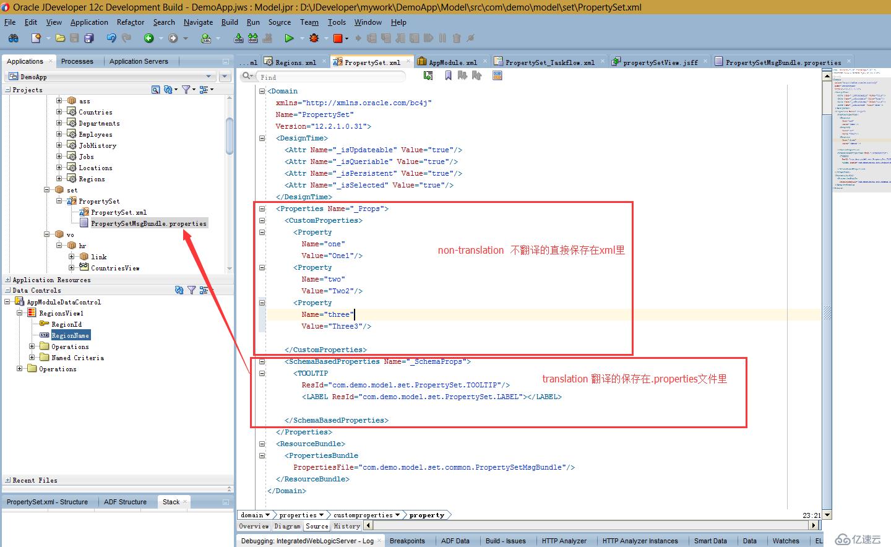This screenshot has width=891, height=547.
Task: Minimize the Applications panel
Action: (226, 61)
